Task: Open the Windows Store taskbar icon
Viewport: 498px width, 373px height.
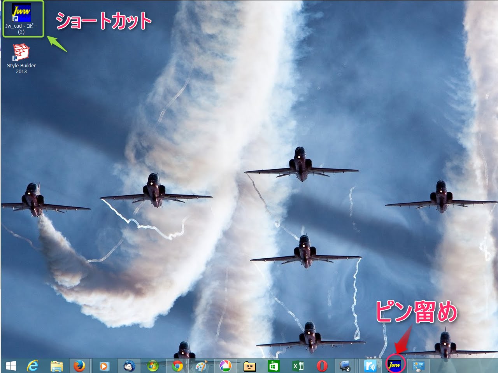Action: point(274,366)
